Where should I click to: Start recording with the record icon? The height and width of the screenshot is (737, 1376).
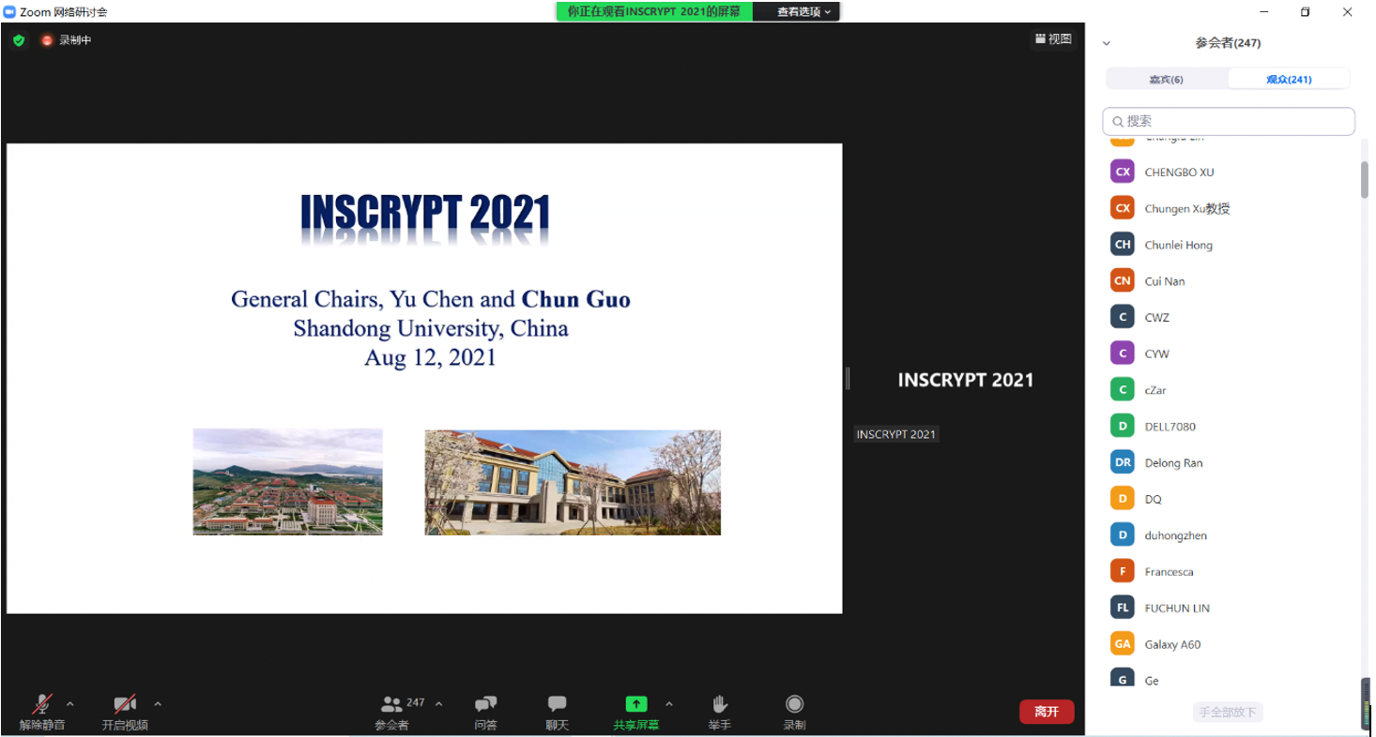pyautogui.click(x=794, y=705)
